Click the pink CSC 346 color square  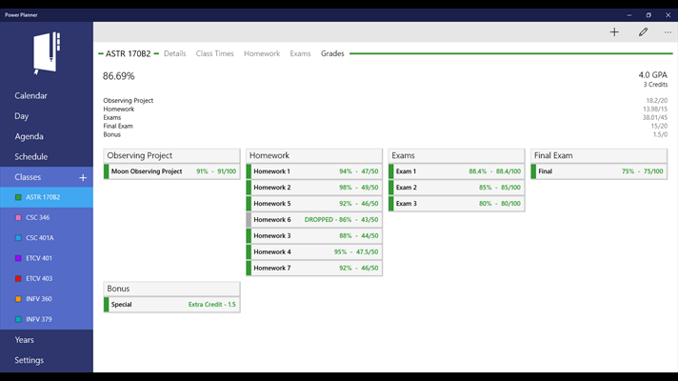[x=19, y=218]
